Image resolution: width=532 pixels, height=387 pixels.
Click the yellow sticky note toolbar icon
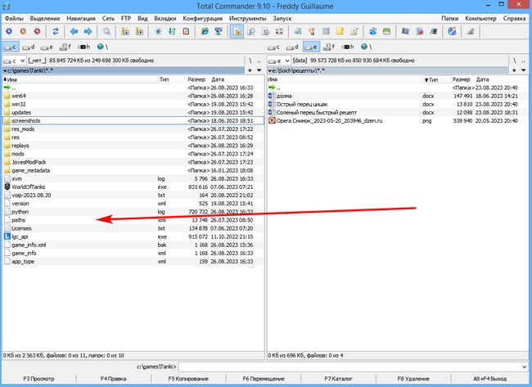click(340, 32)
